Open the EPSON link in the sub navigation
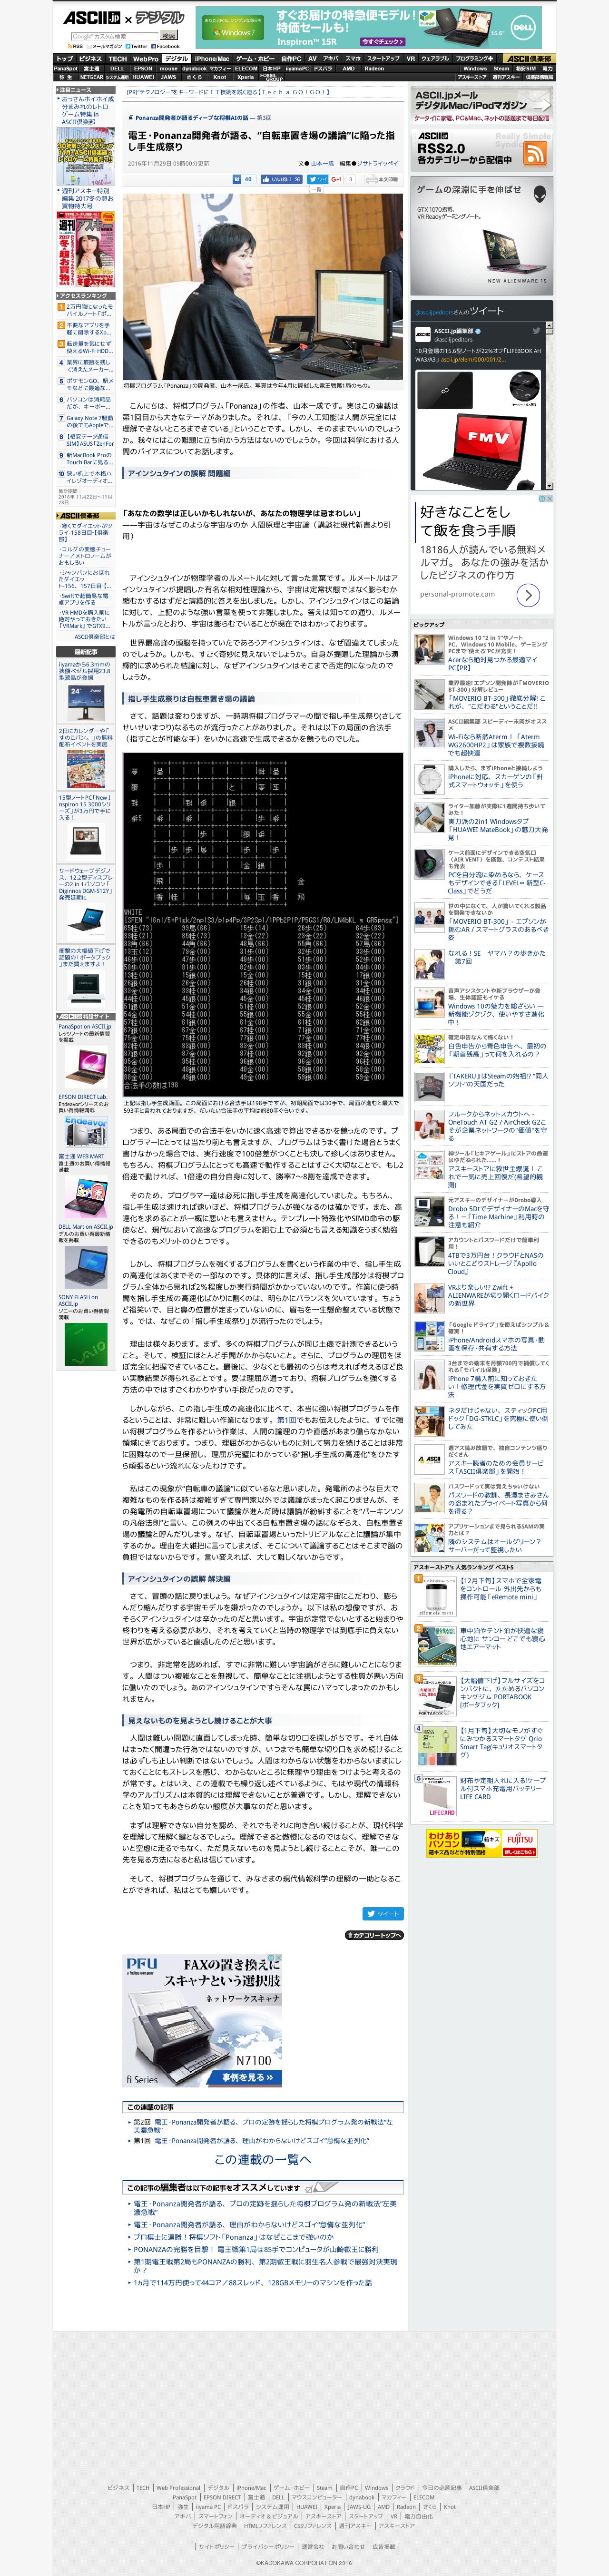The image size is (609, 2576). click(143, 69)
